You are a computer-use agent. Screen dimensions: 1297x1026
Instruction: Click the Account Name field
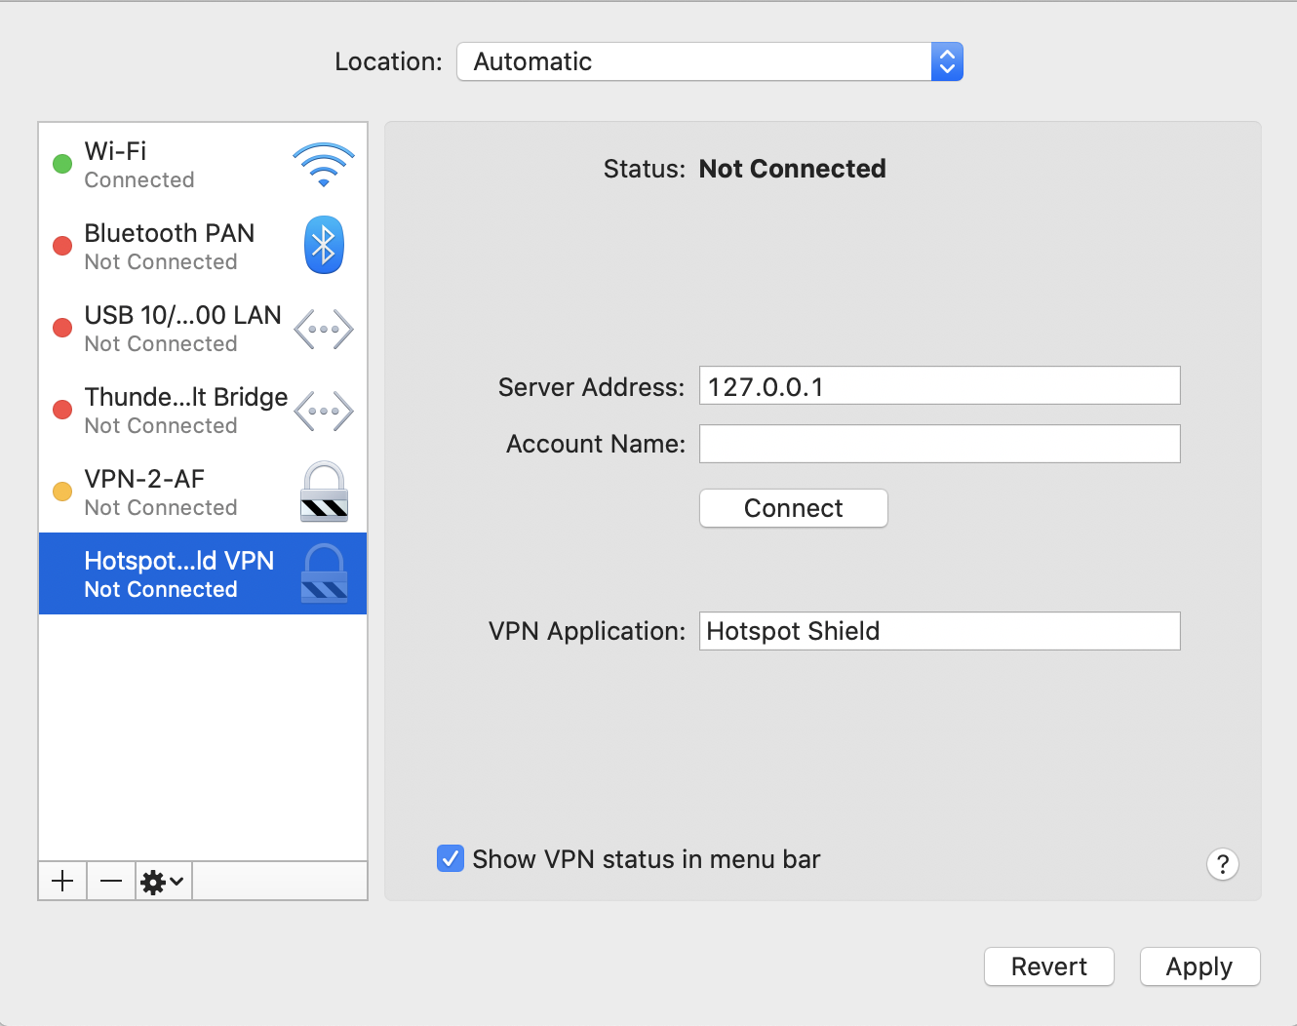point(940,444)
